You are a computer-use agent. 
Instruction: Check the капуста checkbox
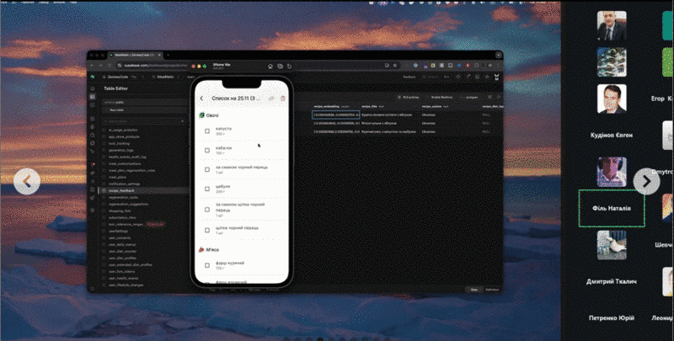click(207, 131)
